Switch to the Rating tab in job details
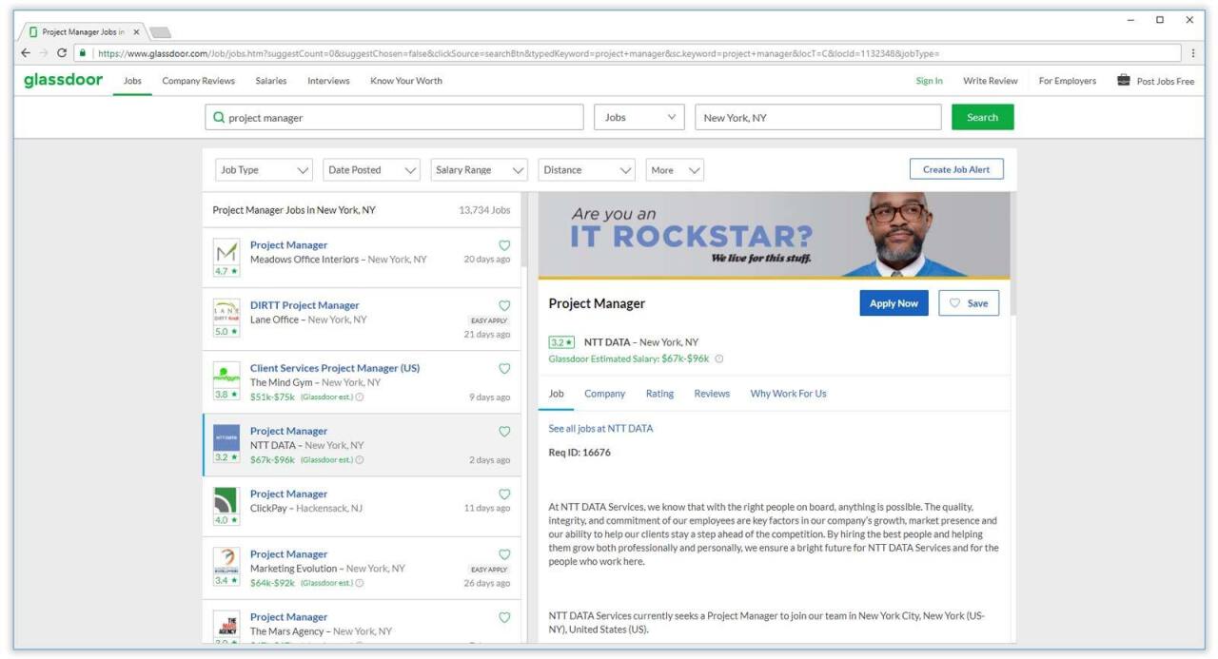This screenshot has height=659, width=1218. [x=659, y=394]
